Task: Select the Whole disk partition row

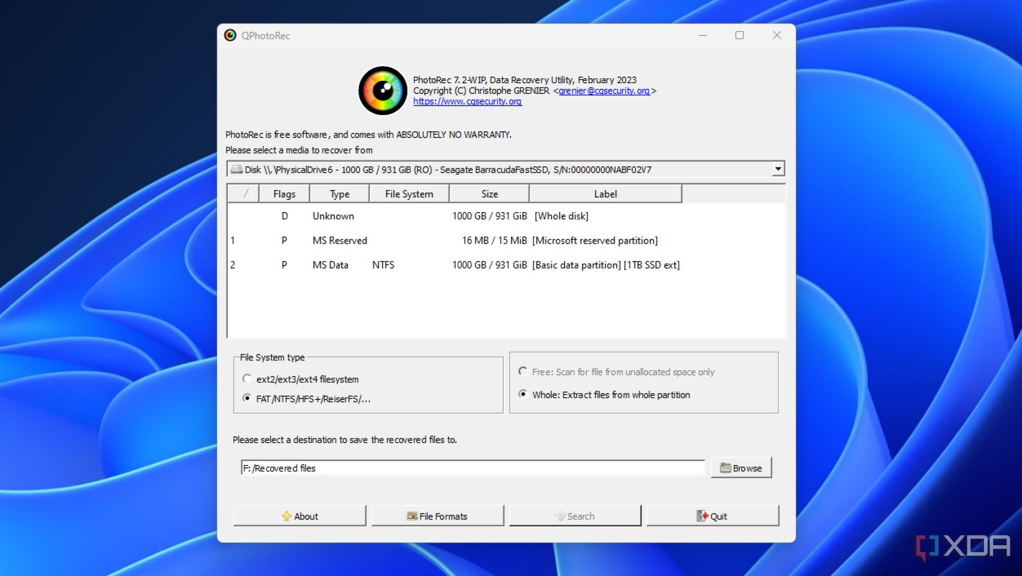Action: click(x=505, y=216)
